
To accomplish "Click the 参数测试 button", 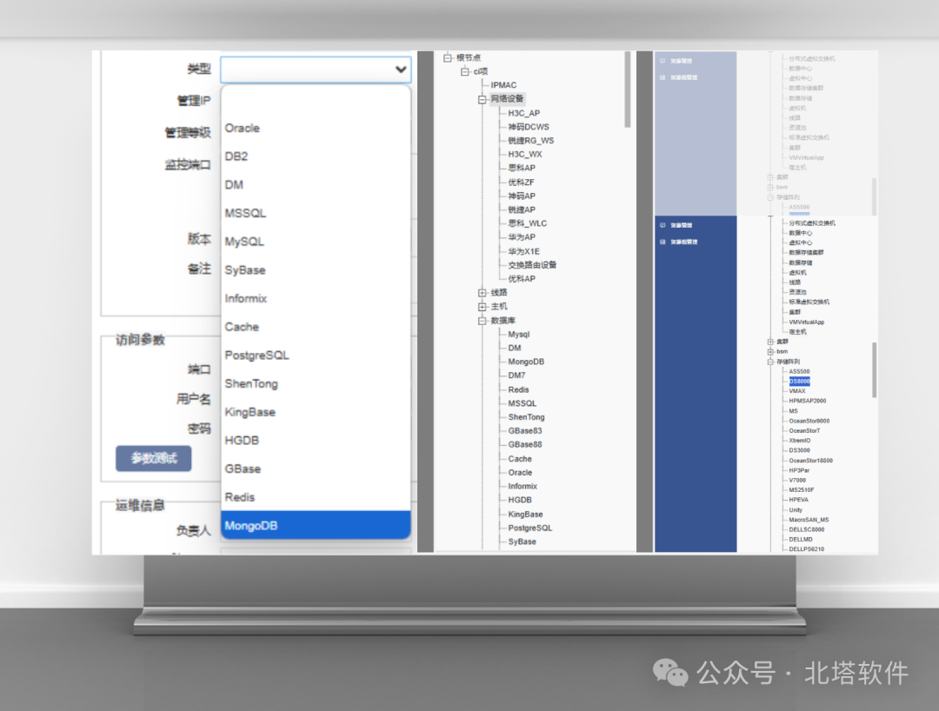I will pos(153,458).
